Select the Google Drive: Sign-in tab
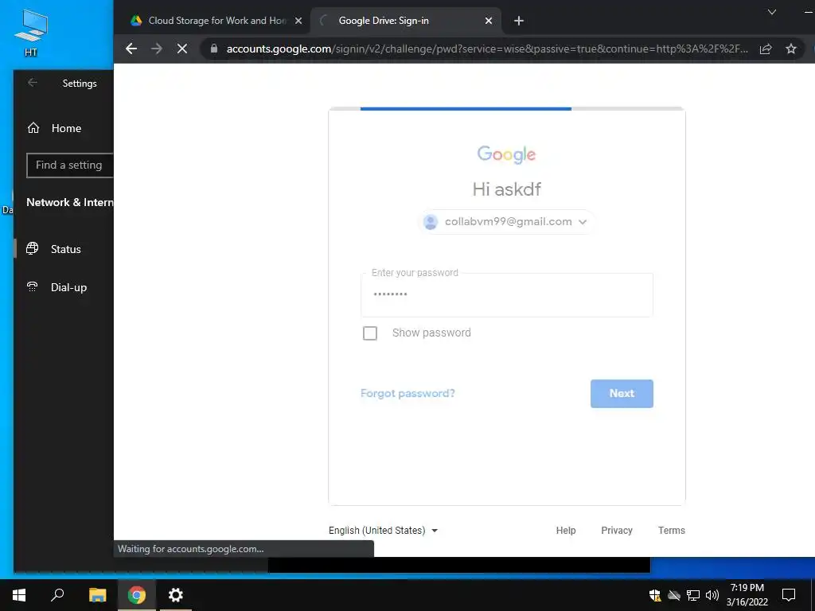The image size is (815, 611). [405, 21]
